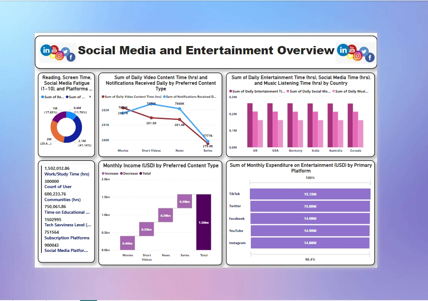Click the Facebook icon right of the title

[370, 57]
